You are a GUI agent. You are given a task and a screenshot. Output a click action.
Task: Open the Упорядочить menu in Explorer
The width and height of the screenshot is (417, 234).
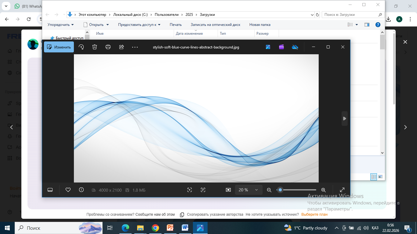pos(61,25)
